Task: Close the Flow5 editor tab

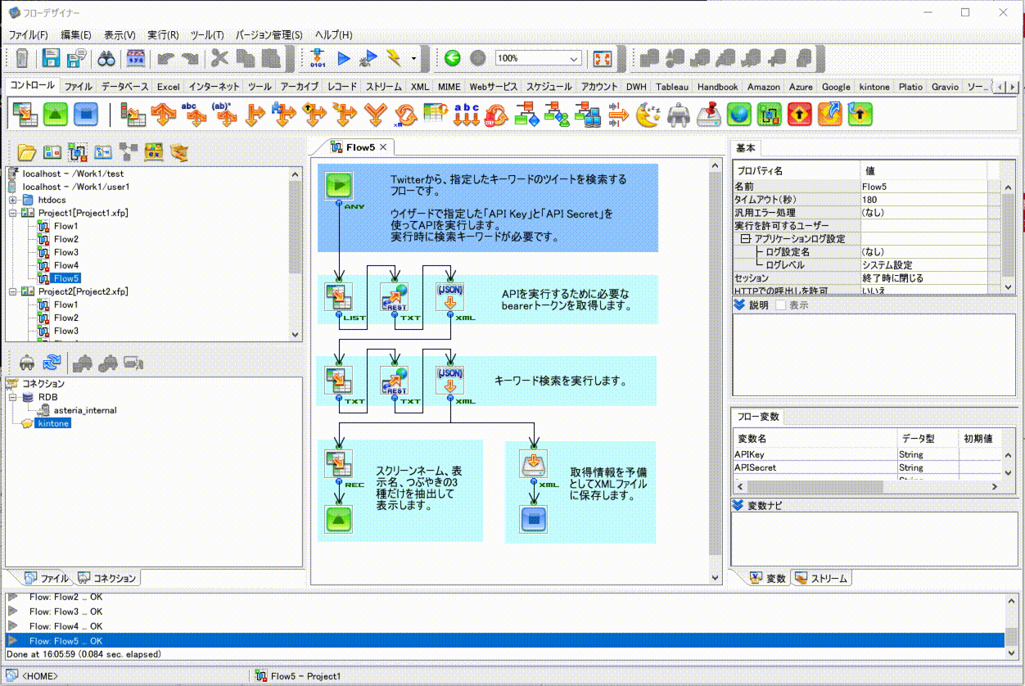Action: coord(382,147)
